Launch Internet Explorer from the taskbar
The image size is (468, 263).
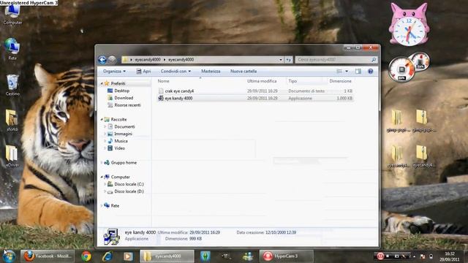107,256
